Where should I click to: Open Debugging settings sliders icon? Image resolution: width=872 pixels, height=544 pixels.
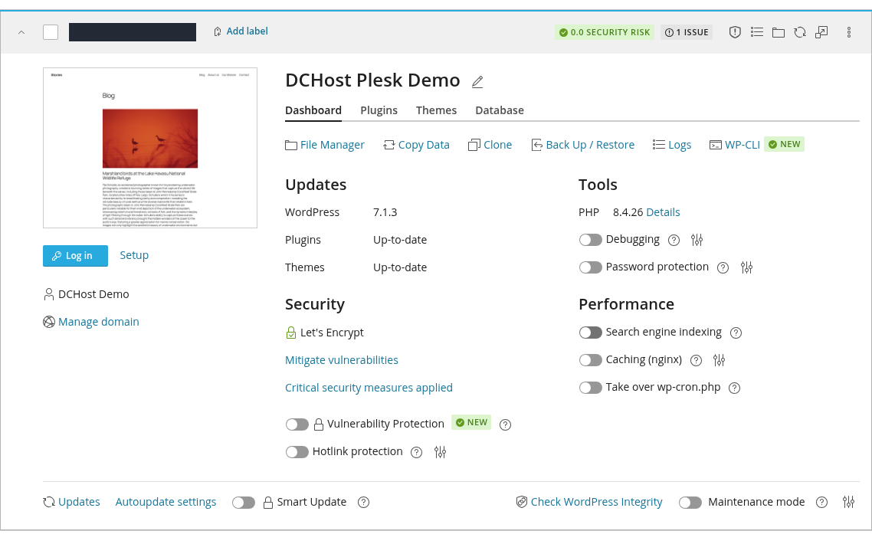697,241
